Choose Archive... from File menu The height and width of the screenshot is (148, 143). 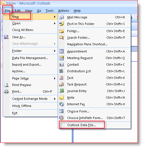coord(30,71)
